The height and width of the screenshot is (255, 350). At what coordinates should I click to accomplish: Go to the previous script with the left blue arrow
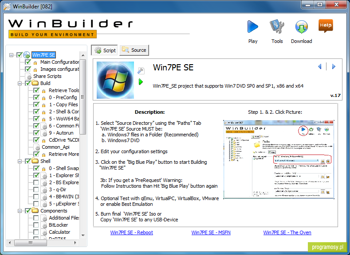320,66
